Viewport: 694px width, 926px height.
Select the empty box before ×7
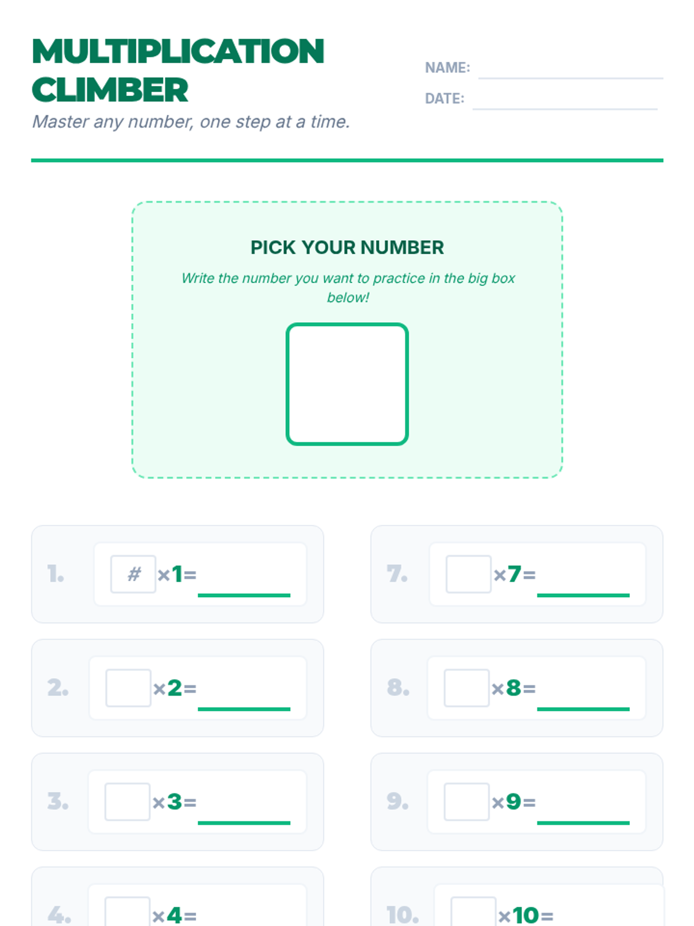point(468,574)
